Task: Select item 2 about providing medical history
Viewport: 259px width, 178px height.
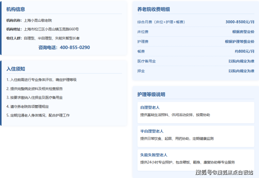Action: (35, 89)
